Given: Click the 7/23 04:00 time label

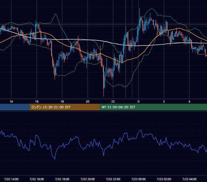Looking at the screenshot, I should pos(189,179).
